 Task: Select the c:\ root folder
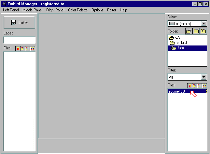[187, 37]
